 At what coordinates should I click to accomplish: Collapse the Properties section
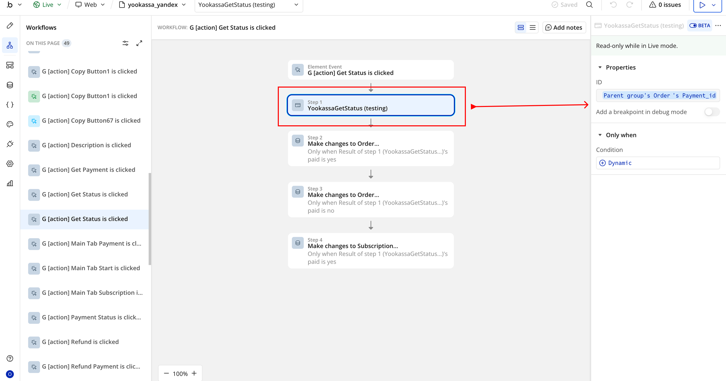(x=600, y=67)
